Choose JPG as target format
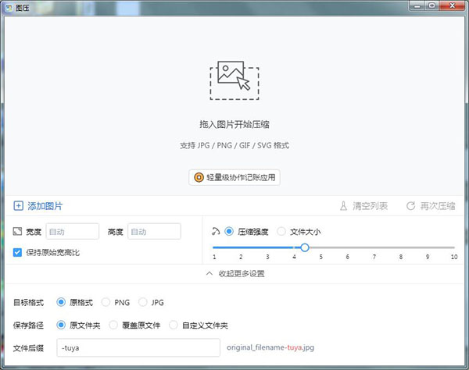The width and height of the screenshot is (469, 370). point(142,301)
